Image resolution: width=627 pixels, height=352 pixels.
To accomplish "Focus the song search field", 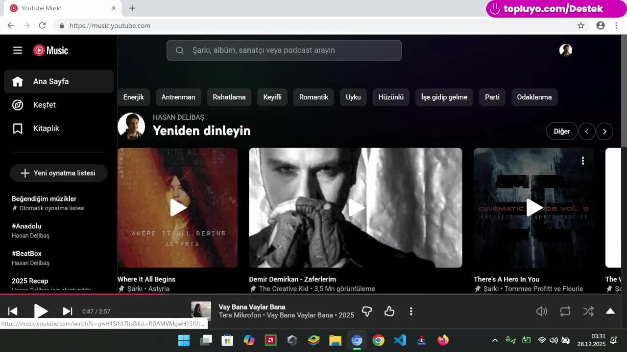I will point(284,50).
